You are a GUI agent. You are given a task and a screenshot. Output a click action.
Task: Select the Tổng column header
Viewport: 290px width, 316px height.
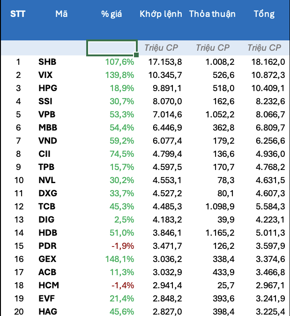[264, 14]
